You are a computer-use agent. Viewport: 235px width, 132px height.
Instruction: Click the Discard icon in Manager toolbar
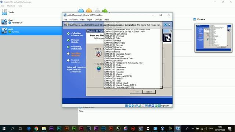(97, 11)
